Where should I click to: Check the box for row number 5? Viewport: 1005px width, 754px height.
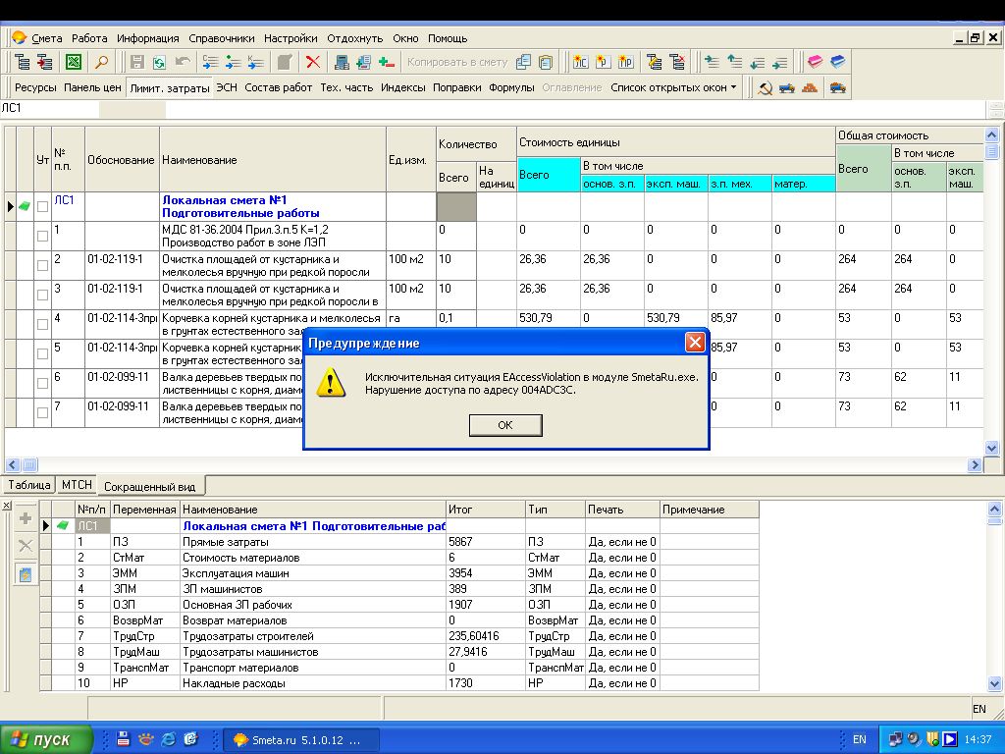point(42,353)
